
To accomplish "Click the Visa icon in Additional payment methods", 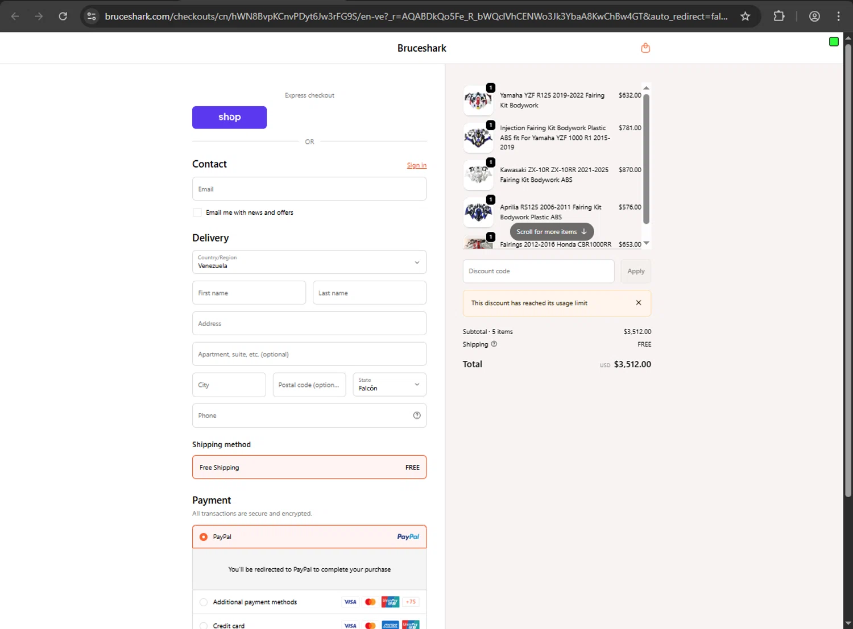I will point(350,602).
